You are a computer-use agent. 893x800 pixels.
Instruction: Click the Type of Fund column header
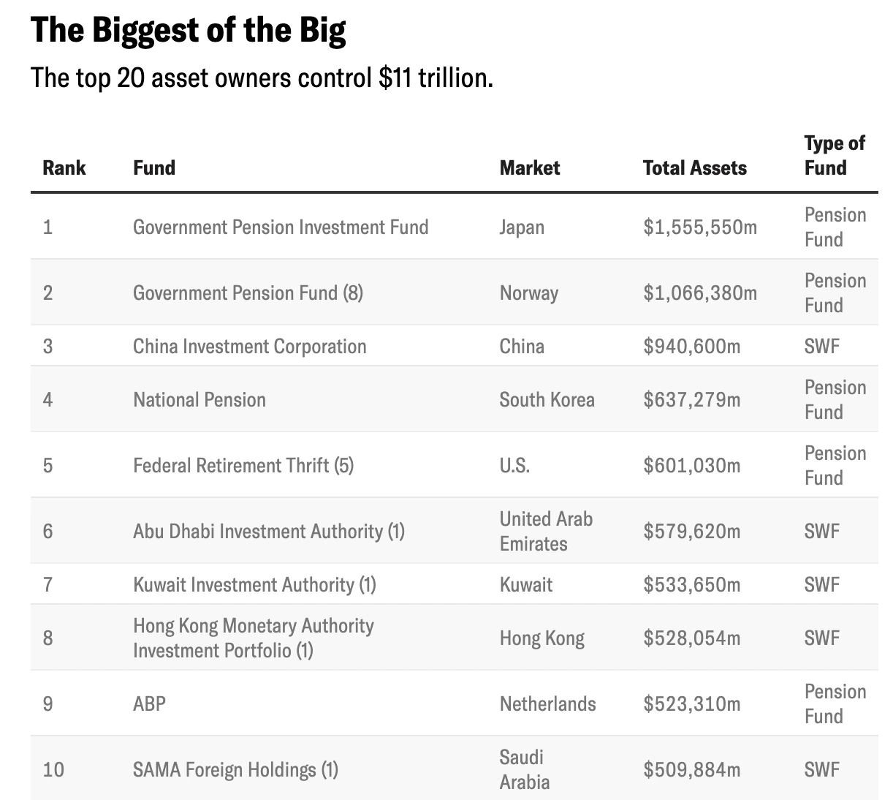point(835,155)
